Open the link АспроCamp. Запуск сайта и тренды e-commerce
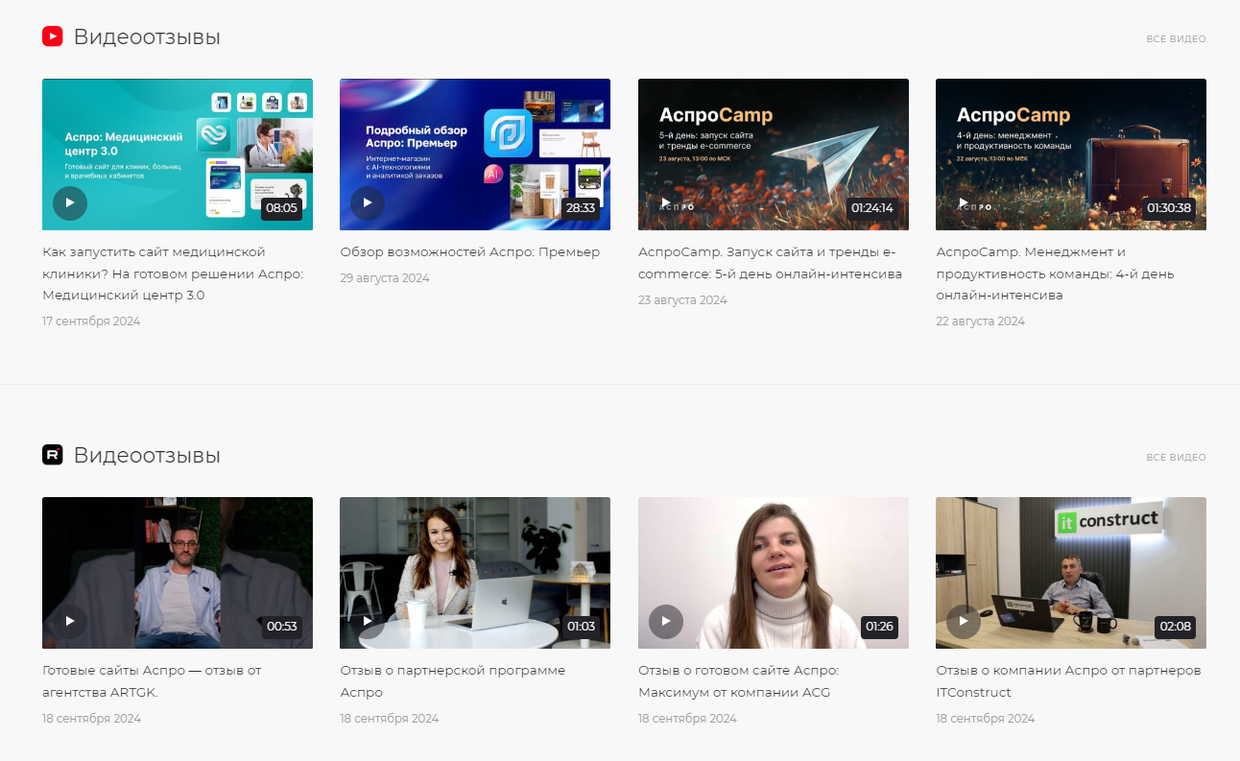The height and width of the screenshot is (761, 1240). pos(771,263)
